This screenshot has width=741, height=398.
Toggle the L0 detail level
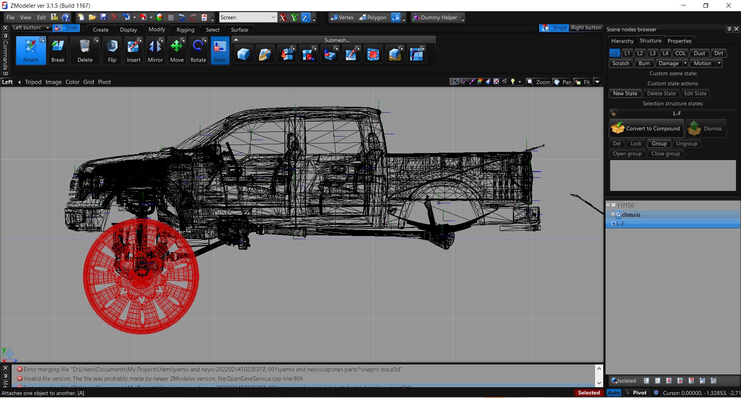point(614,53)
